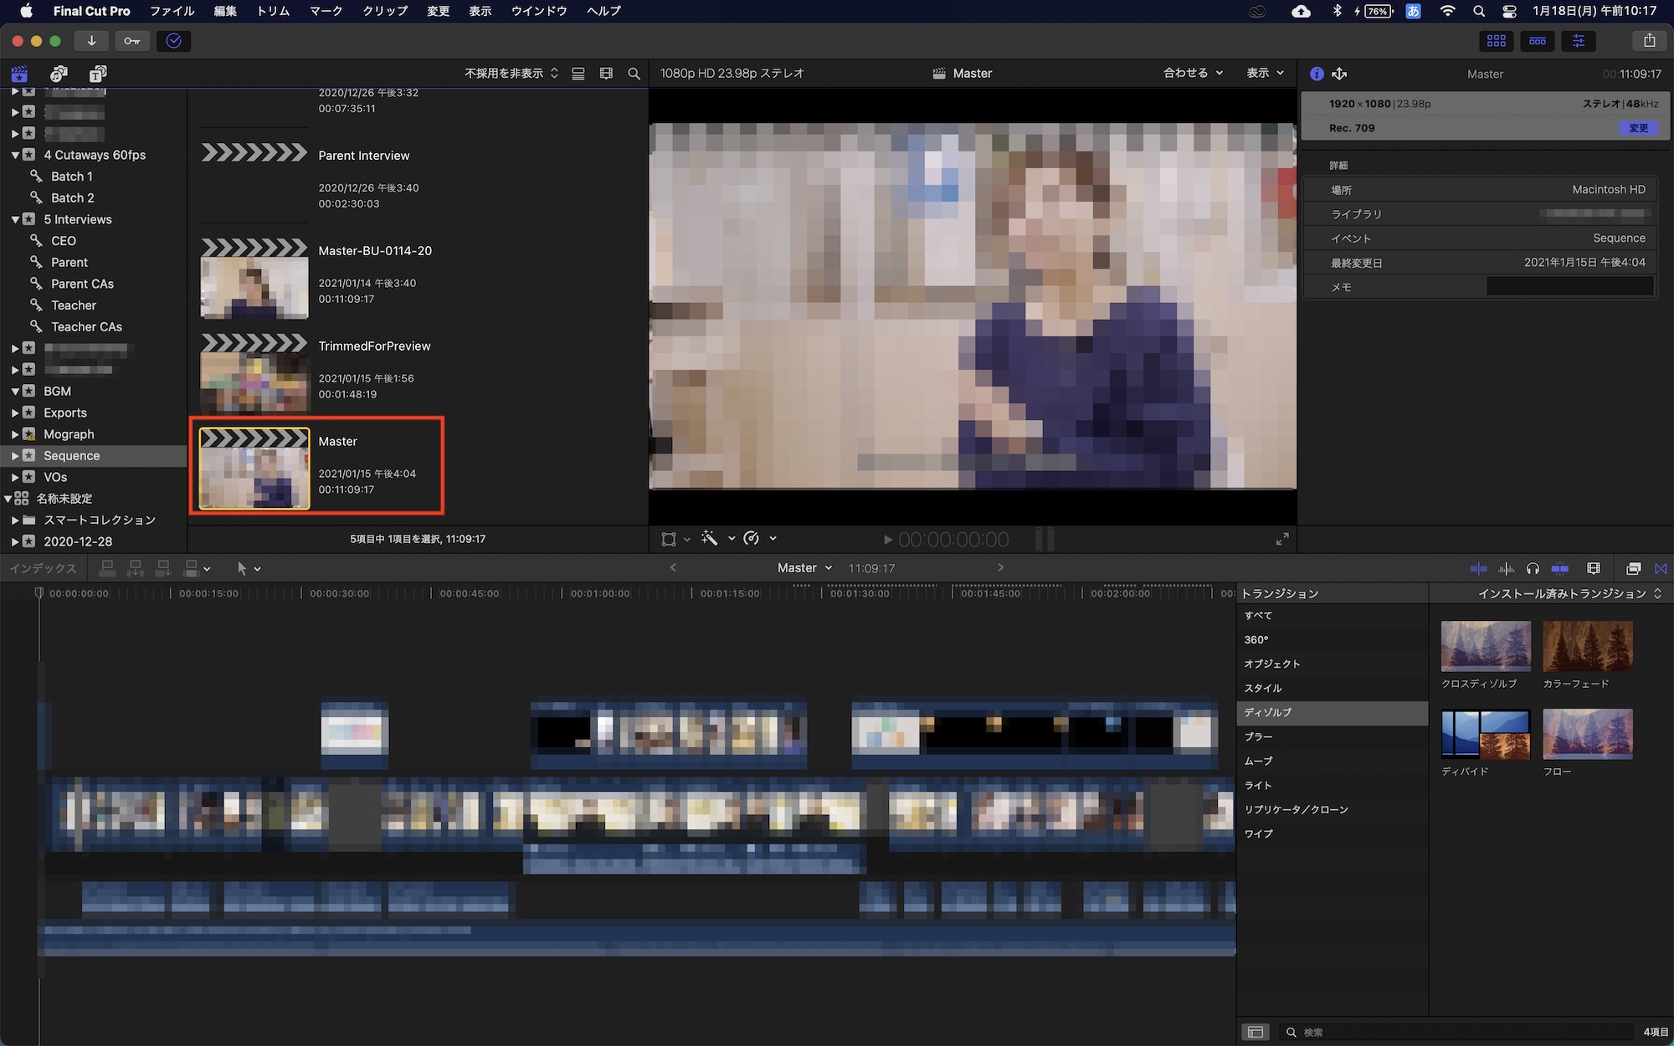Screen dimensions: 1674x1046
Task: Open titles and generators sidebar
Action: (x=98, y=74)
